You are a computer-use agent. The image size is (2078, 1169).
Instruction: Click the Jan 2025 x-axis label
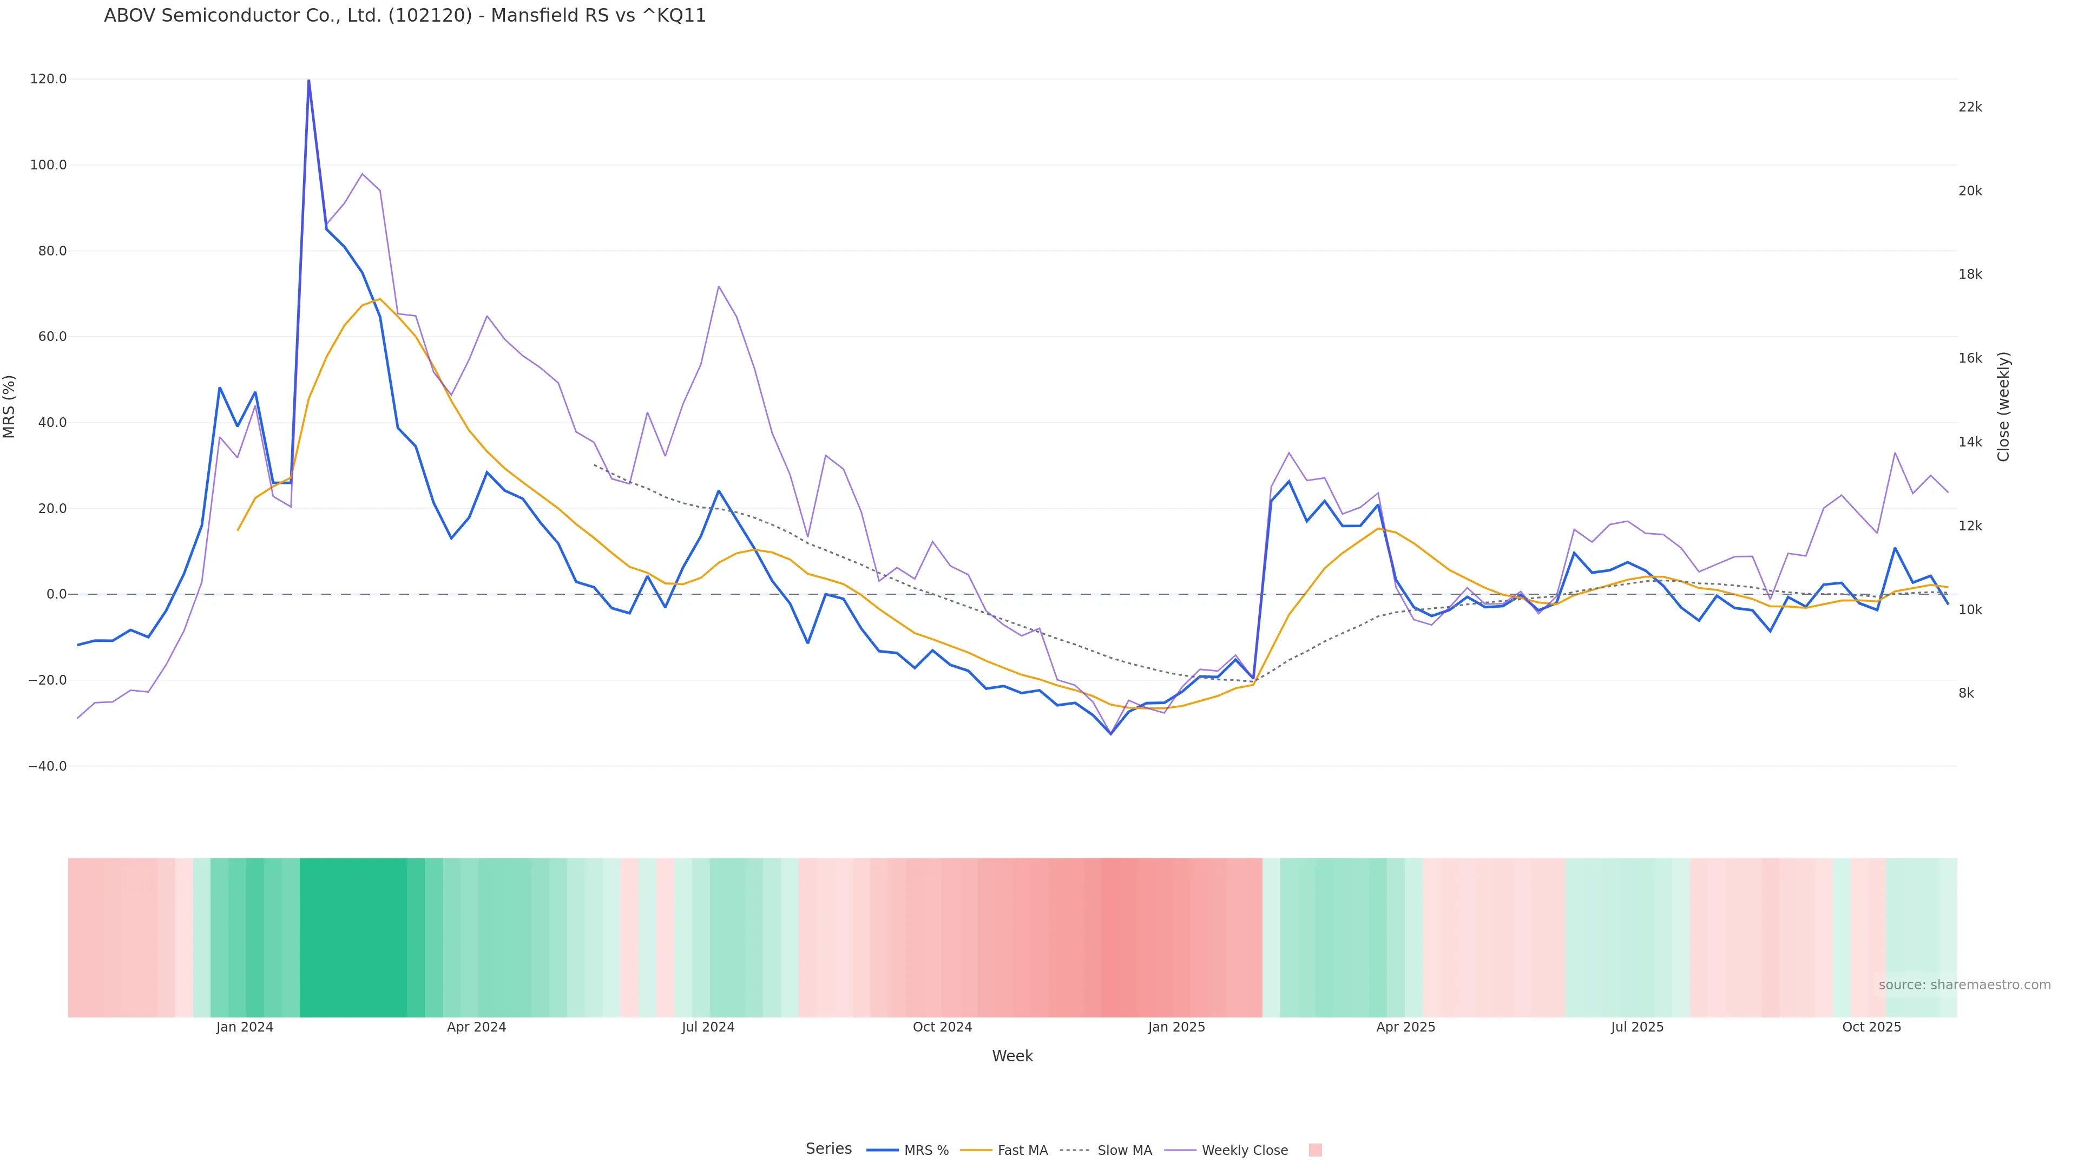point(1176,1027)
